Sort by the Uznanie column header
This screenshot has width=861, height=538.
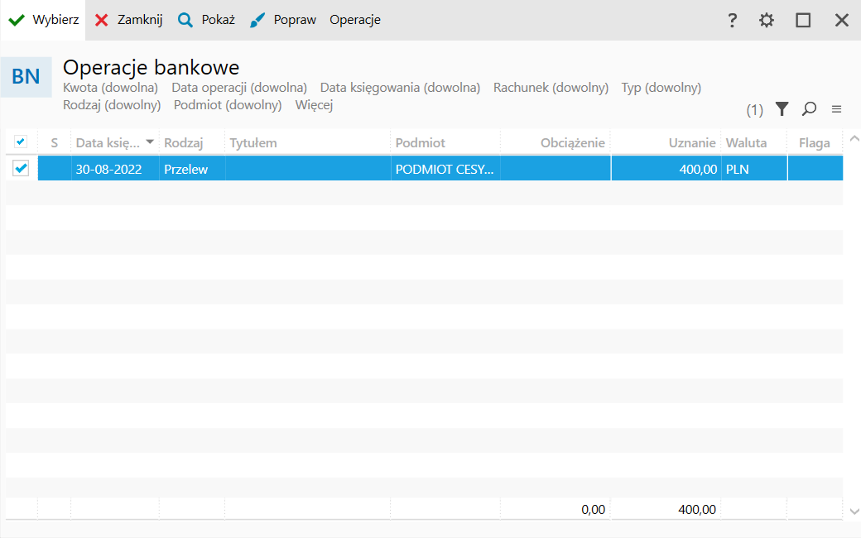666,142
